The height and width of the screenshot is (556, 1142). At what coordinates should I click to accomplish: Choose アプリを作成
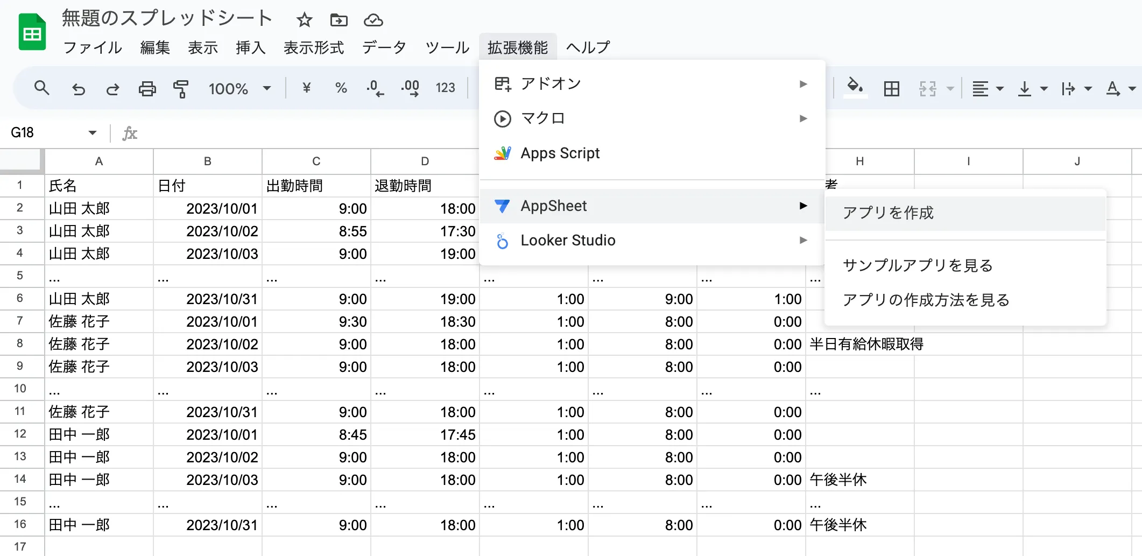tap(965, 213)
